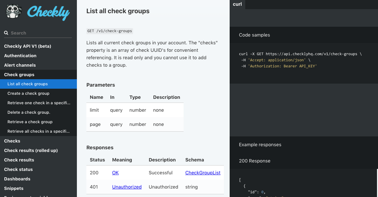This screenshot has width=378, height=197.
Task: Select the curl language tab
Action: (x=237, y=4)
